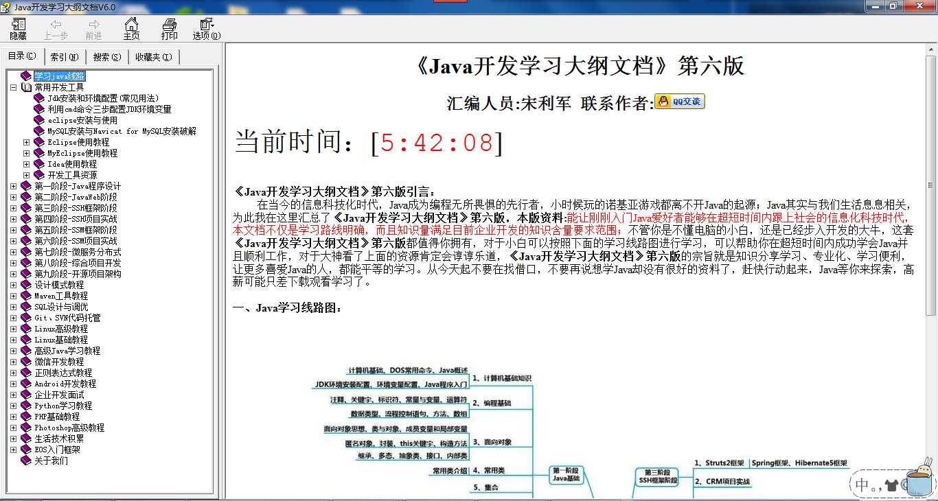Expand 第四阶段-SSH项目实战 node

[x=13, y=219]
